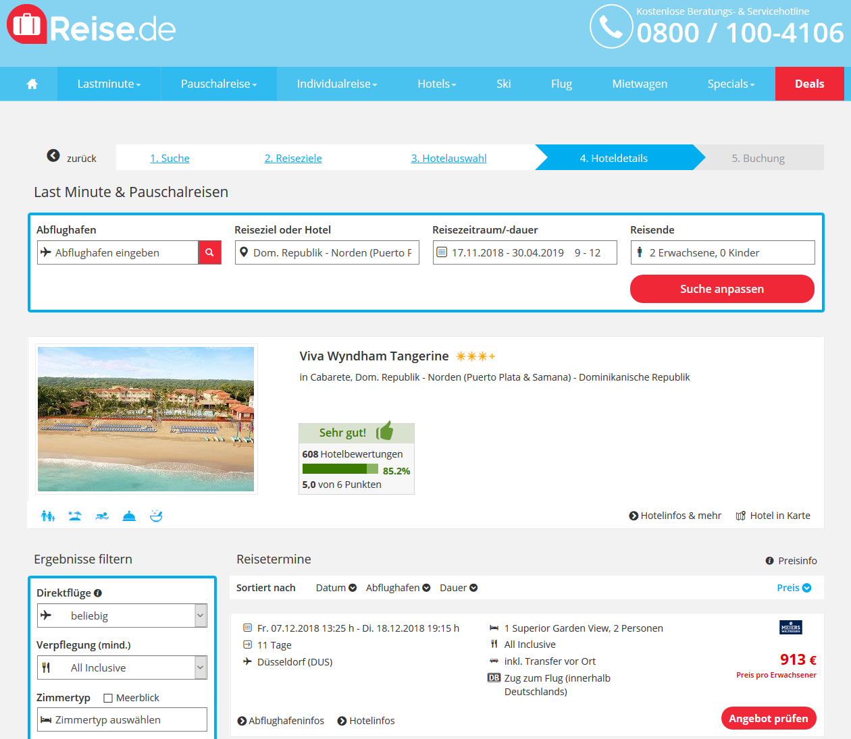Open the Direktflüge beliebig dropdown
Viewport: 851px width, 739px height.
point(122,615)
